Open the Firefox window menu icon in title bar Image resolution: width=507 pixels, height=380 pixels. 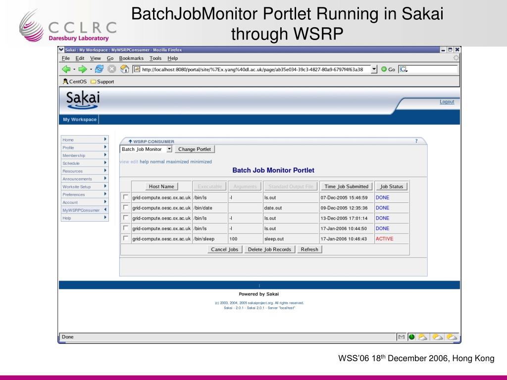tap(61, 50)
